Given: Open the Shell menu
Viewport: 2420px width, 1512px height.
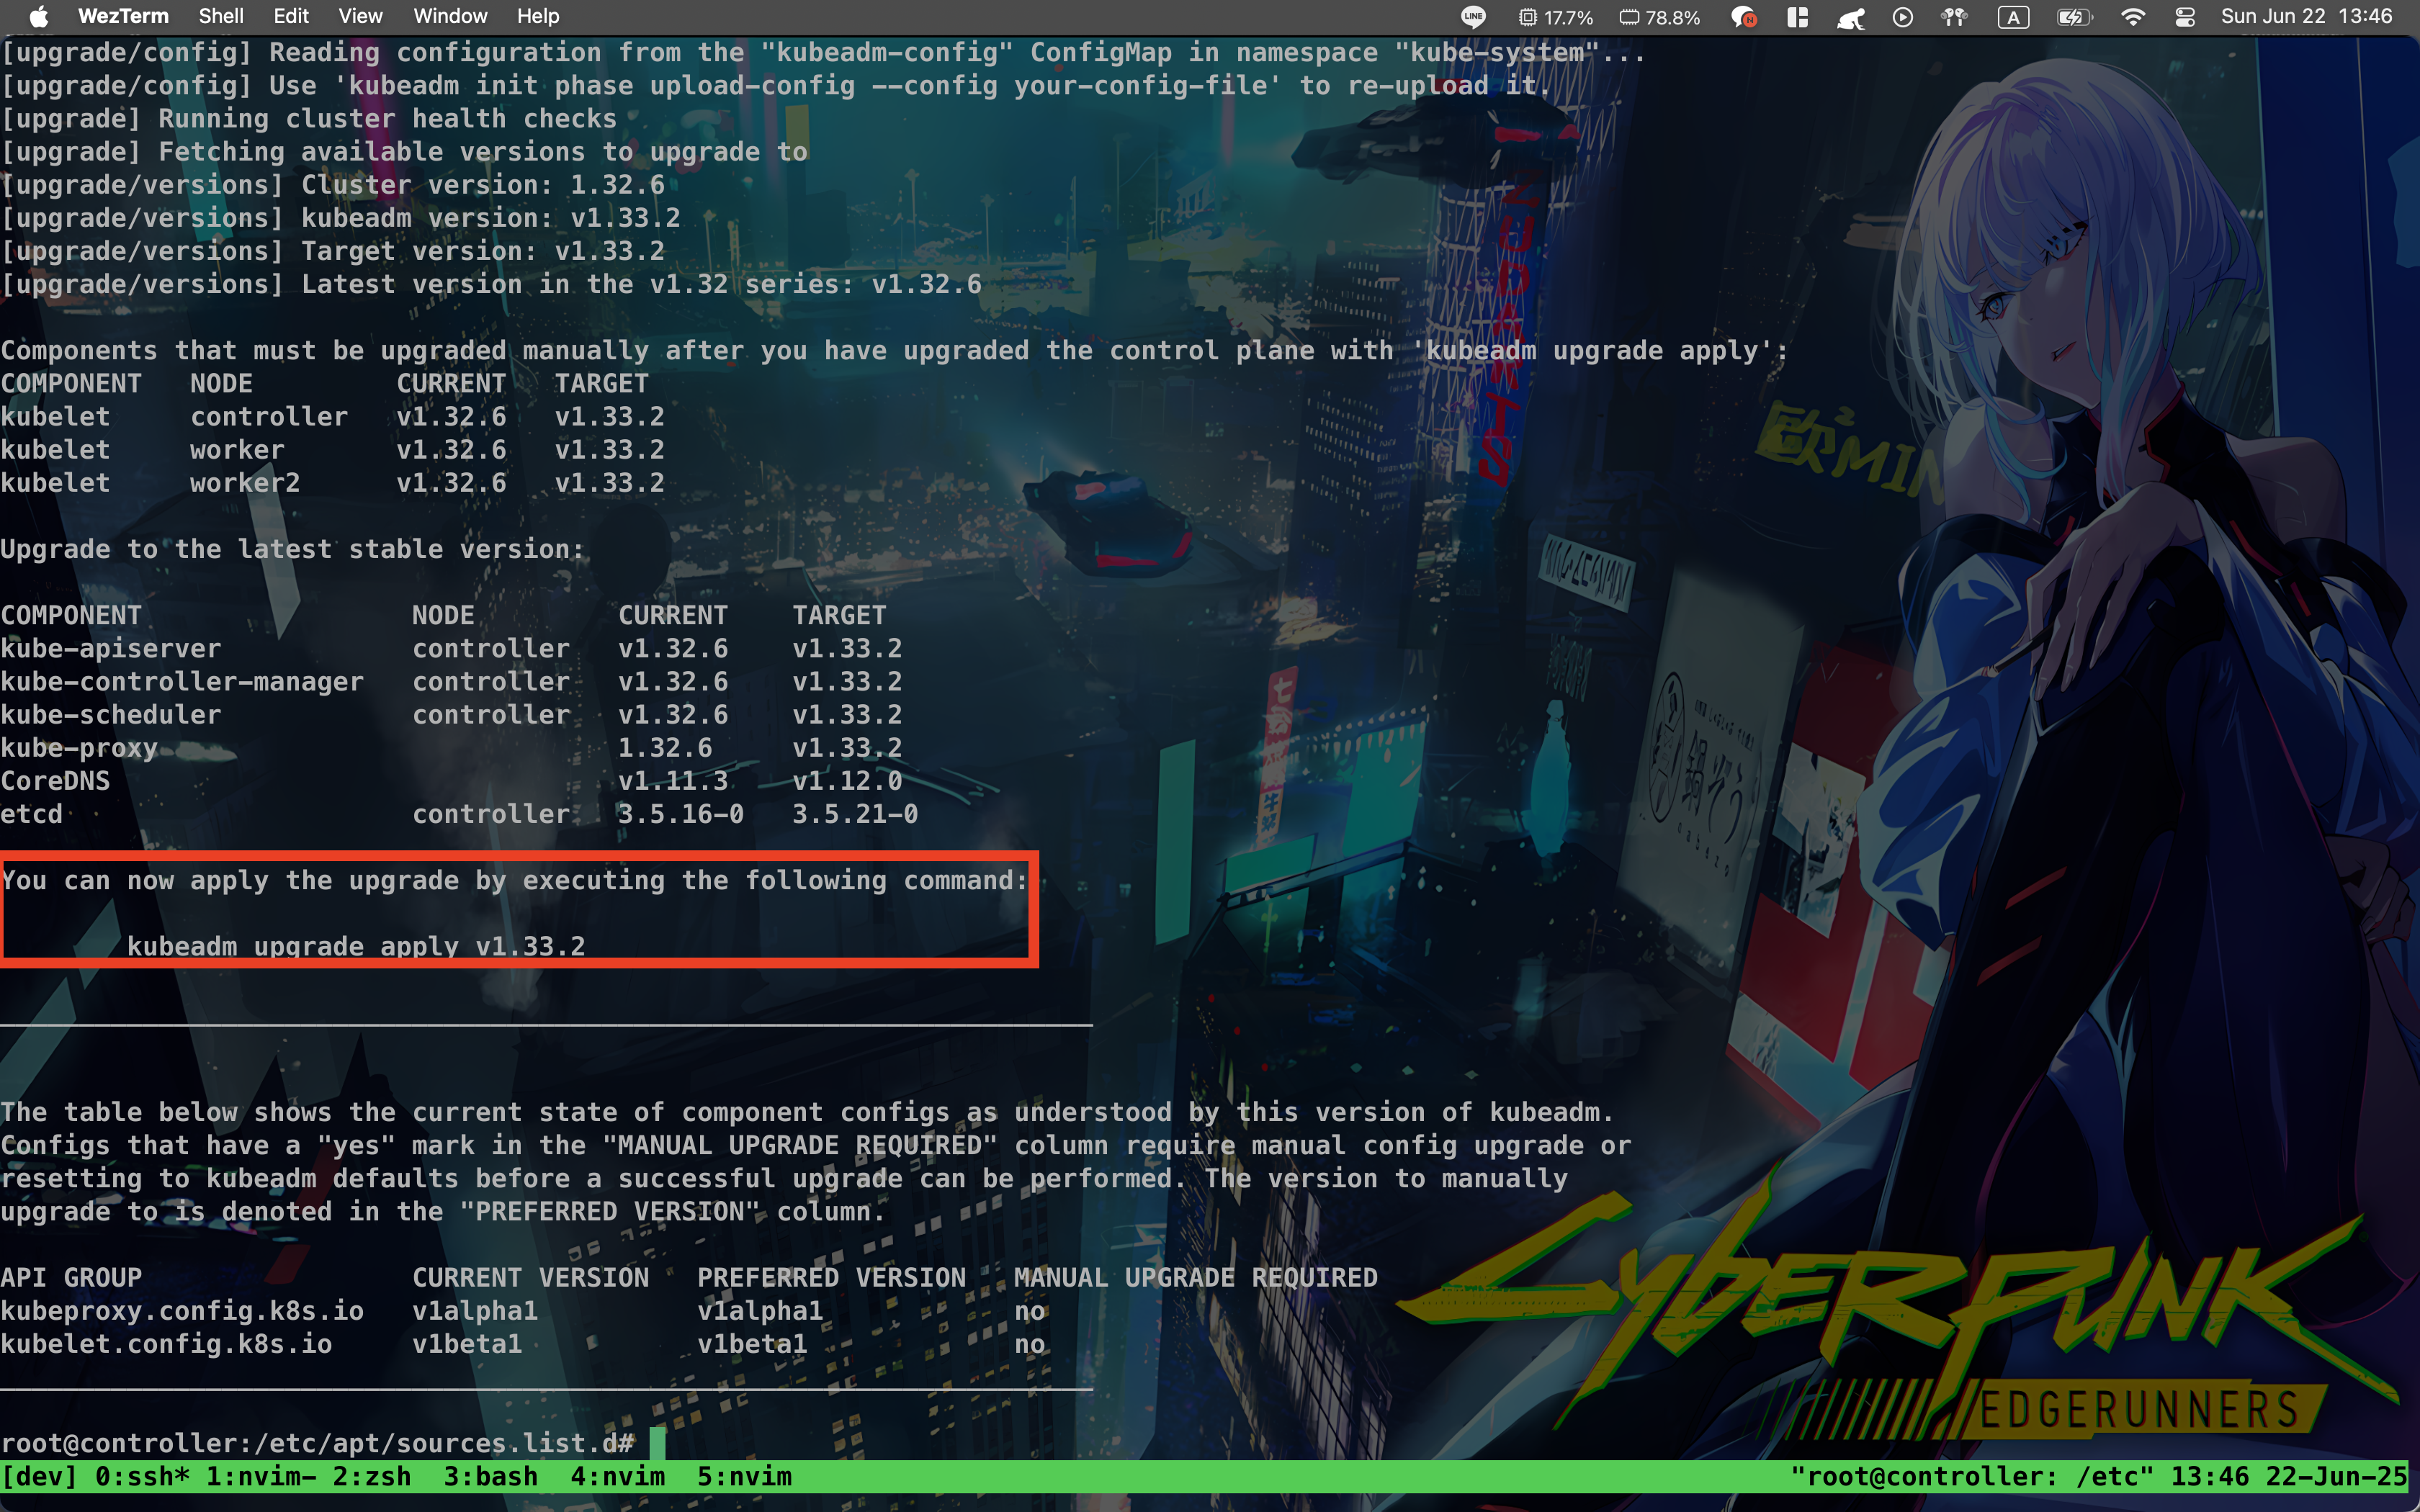Looking at the screenshot, I should tap(221, 16).
